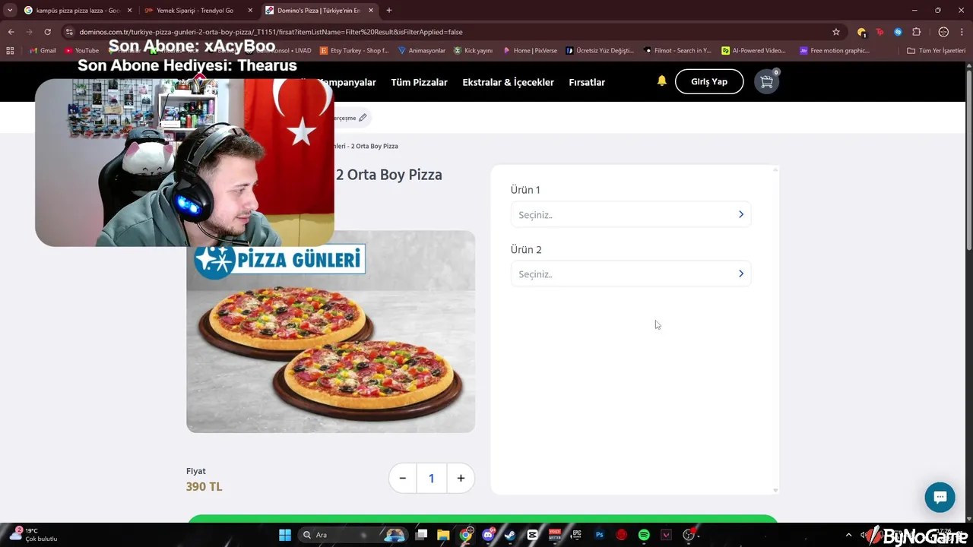This screenshot has height=547, width=973.
Task: Open the Etsy Turkey bookmark
Action: pos(354,51)
